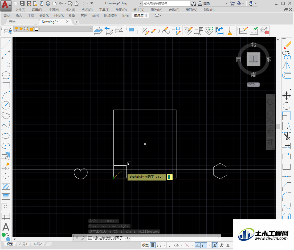This screenshot has width=294, height=250.
Task: Close the Drawing2 document tab
Action: point(67,22)
